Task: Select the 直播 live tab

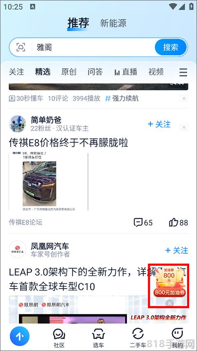Action: 126,72
